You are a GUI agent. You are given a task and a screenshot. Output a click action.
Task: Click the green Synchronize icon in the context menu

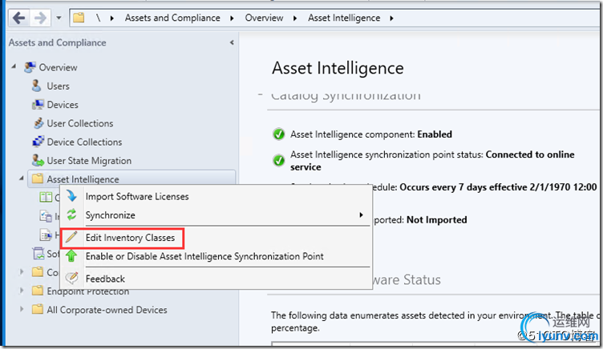coord(72,215)
